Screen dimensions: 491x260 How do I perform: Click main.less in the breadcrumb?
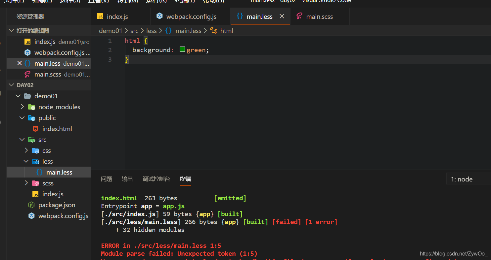188,31
